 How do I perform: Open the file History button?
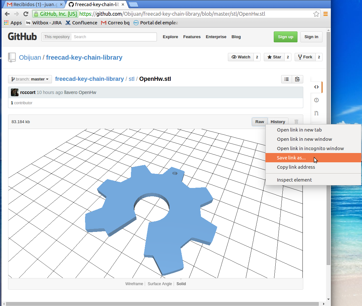coord(278,122)
